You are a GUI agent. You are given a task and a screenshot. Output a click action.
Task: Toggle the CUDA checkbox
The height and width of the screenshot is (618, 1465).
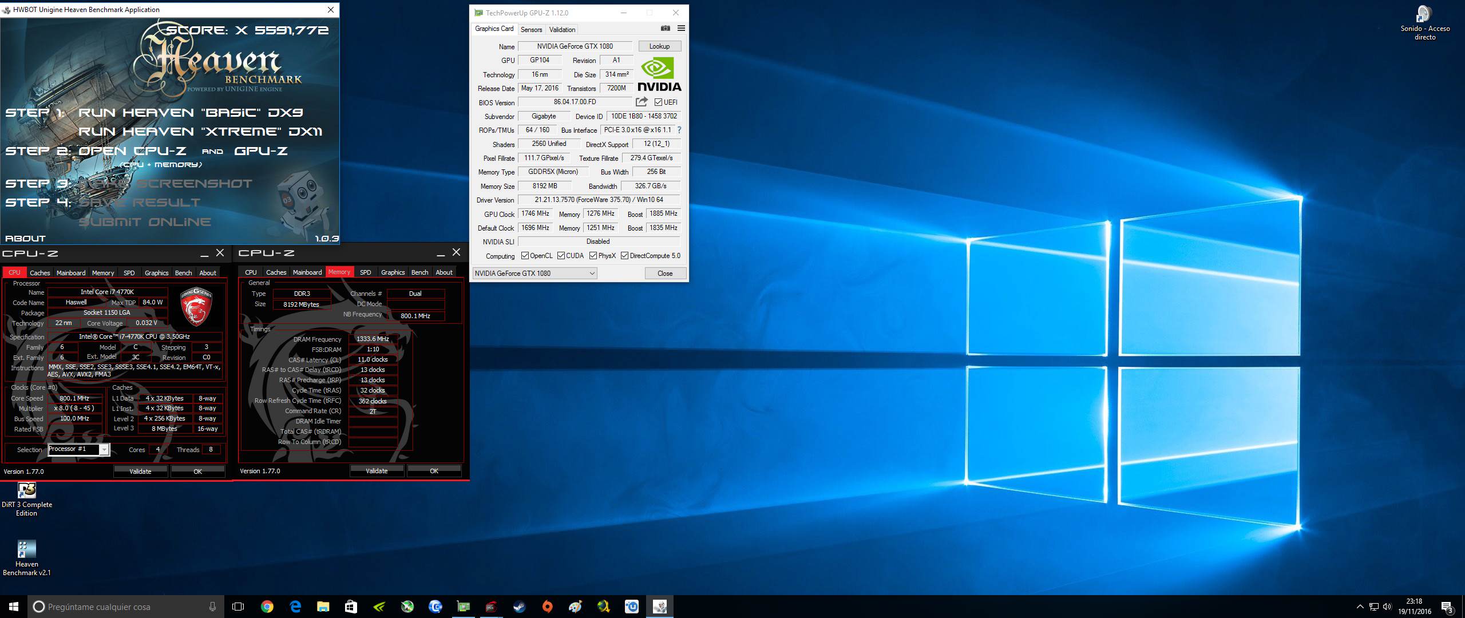pyautogui.click(x=561, y=256)
